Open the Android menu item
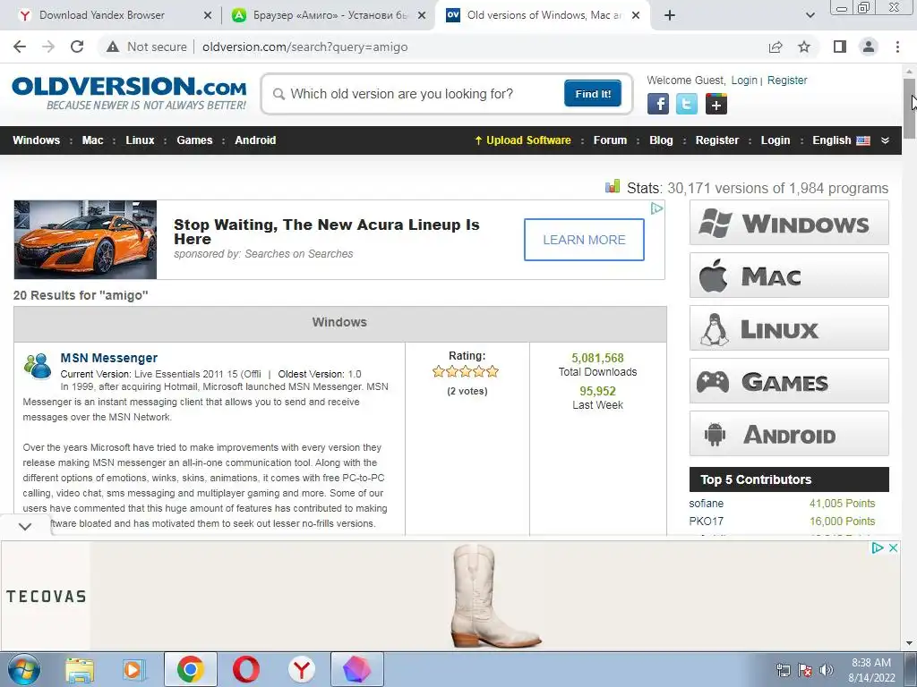 pyautogui.click(x=255, y=140)
